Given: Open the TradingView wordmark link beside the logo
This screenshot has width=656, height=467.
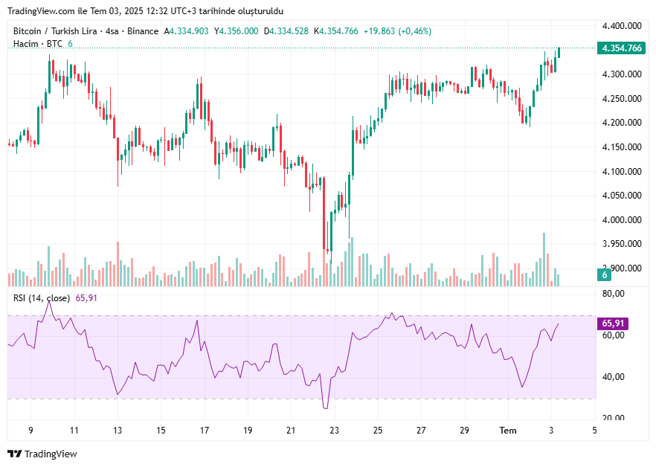Looking at the screenshot, I should point(51,454).
